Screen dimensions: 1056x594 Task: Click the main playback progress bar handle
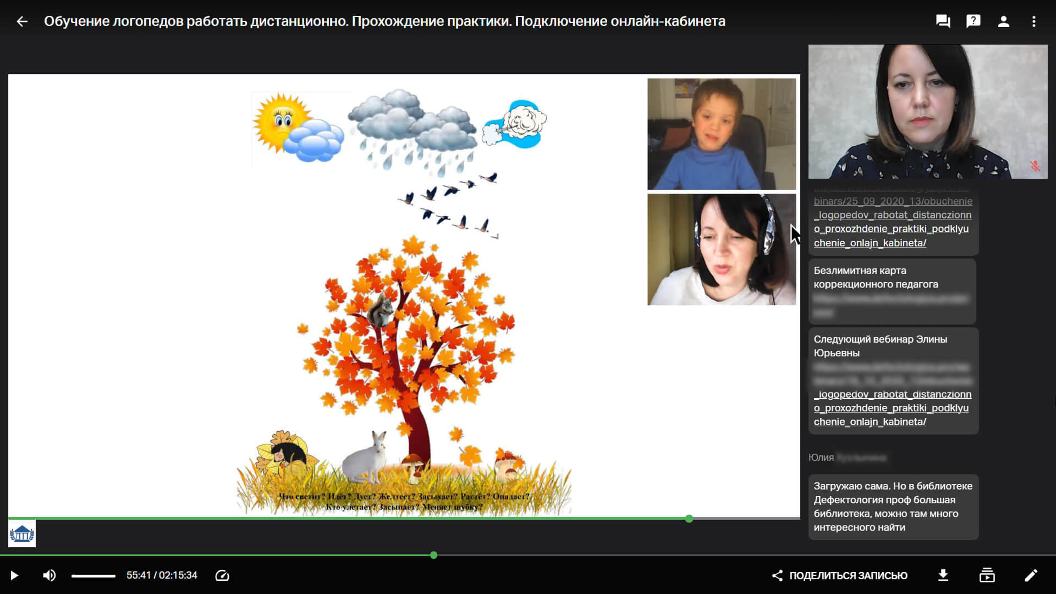click(x=434, y=555)
